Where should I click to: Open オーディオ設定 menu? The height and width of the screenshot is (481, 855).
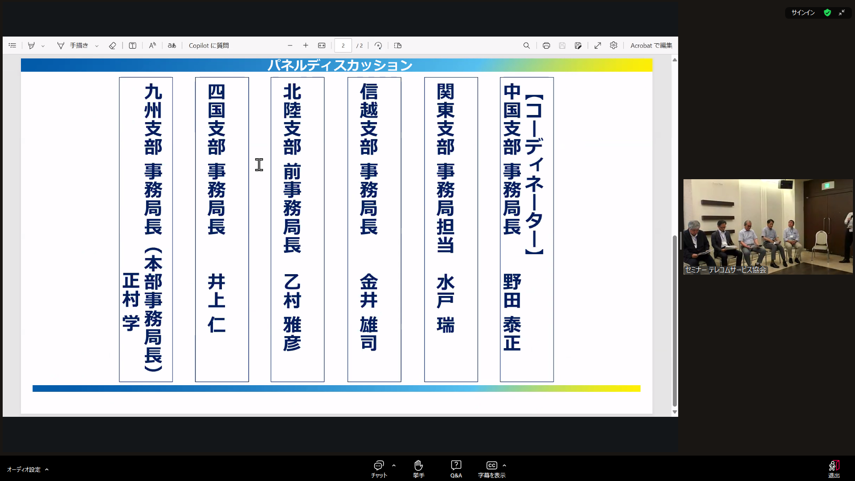[x=28, y=469]
